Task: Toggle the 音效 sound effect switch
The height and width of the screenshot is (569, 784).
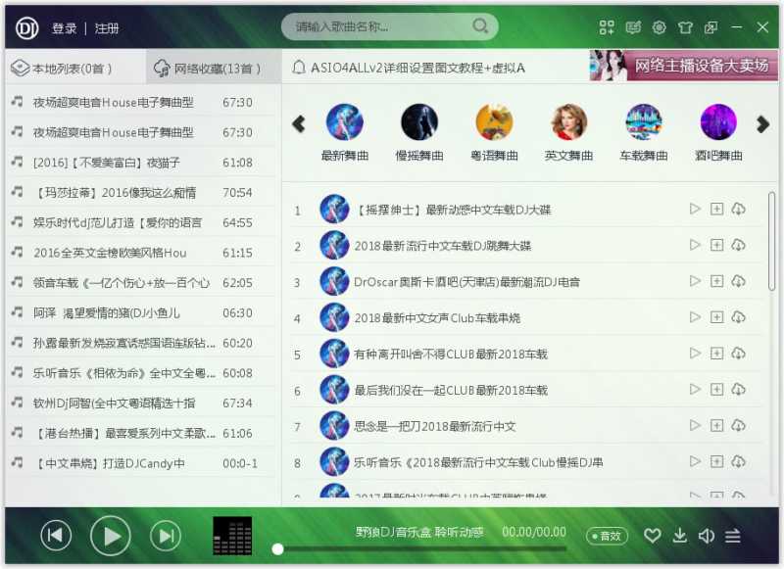Action: point(610,537)
